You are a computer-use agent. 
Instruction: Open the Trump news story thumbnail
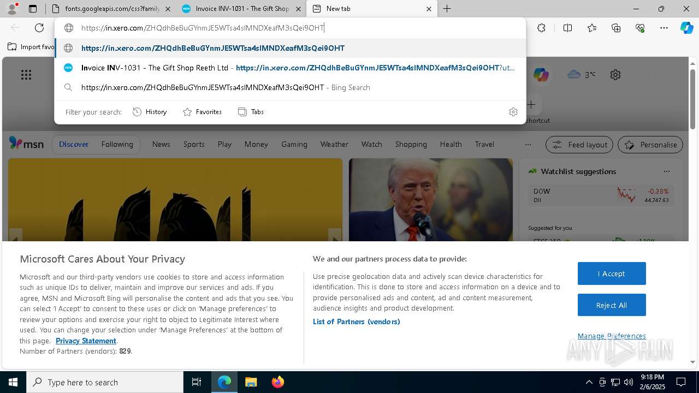tap(431, 200)
